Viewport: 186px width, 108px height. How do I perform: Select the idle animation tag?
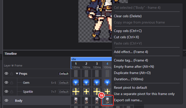tap(91, 59)
